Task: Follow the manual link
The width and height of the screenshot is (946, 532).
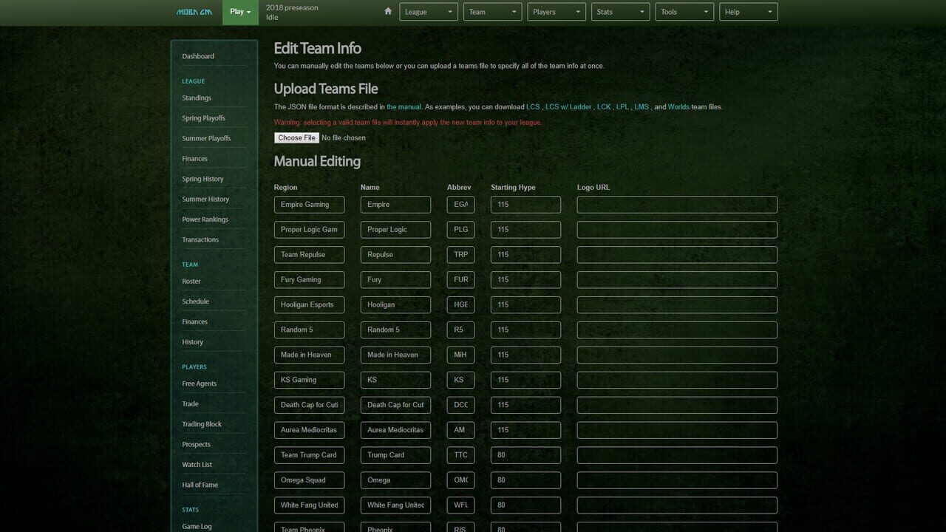Action: pyautogui.click(x=404, y=107)
